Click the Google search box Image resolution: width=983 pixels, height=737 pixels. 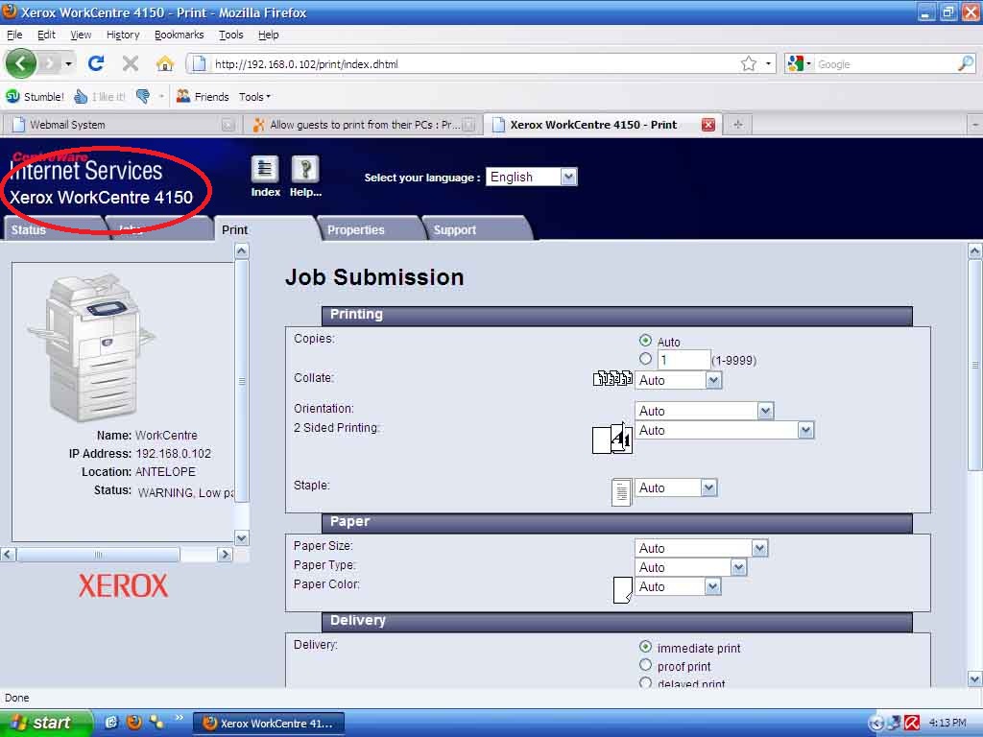[x=885, y=64]
